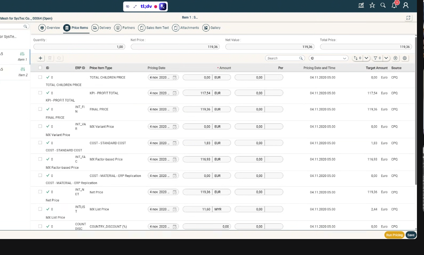Open the Attachments tab
Image resolution: width=424 pixels, height=255 pixels.
point(186,28)
